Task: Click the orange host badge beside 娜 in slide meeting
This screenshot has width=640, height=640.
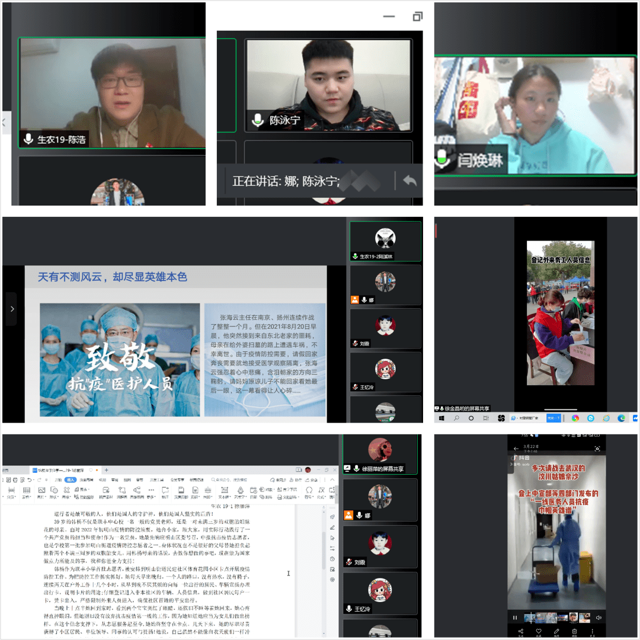Action: (x=355, y=300)
